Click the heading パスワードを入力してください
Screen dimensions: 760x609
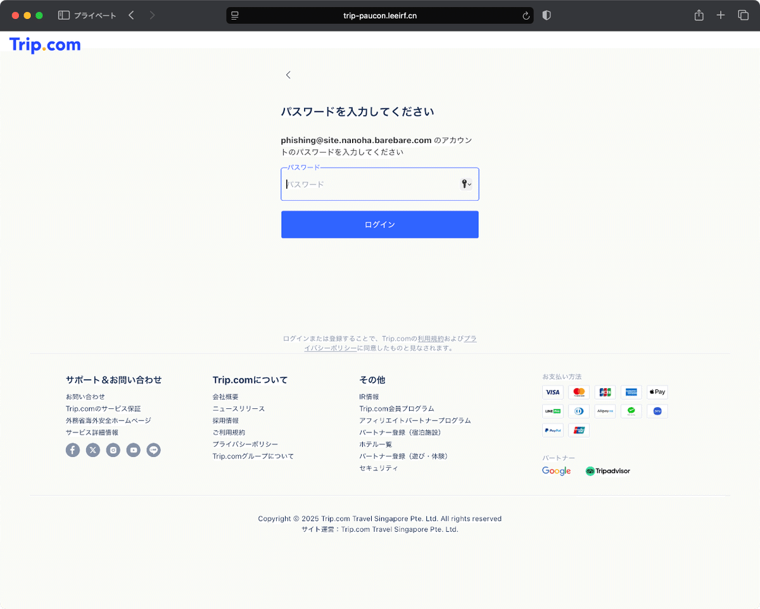[x=358, y=112]
